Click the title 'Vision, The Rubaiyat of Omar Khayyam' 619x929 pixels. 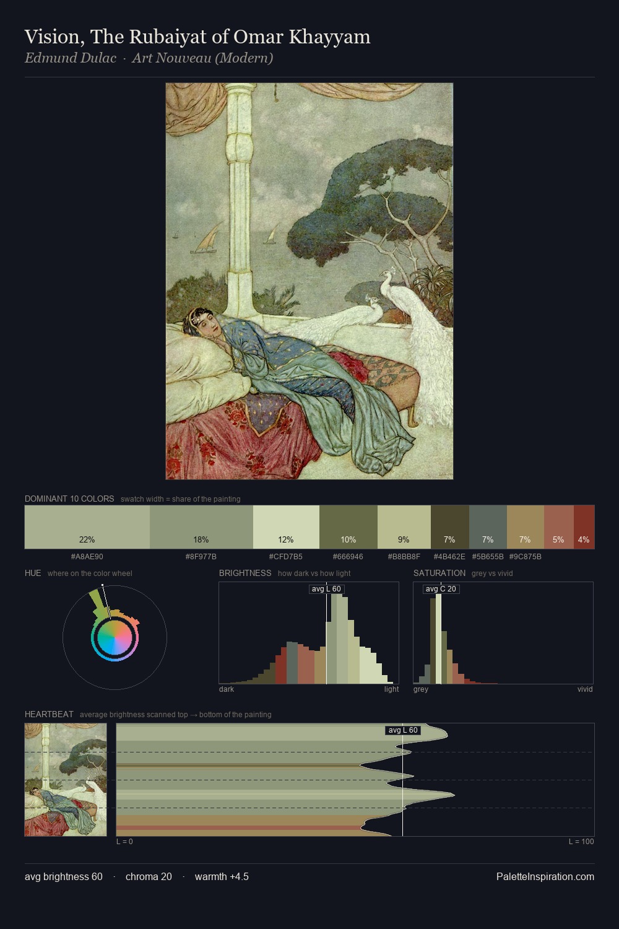click(197, 37)
